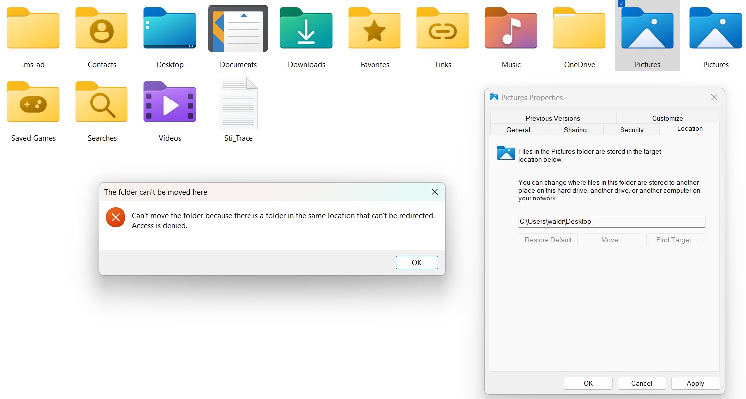Select the Documents folder icon
This screenshot has width=746, height=399.
tap(238, 28)
